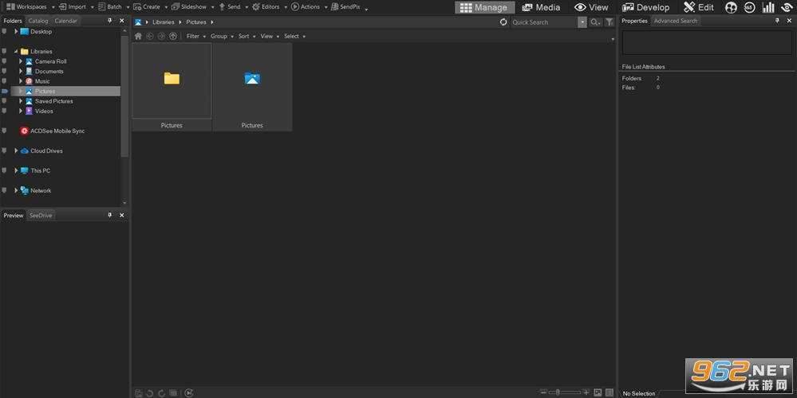The height and width of the screenshot is (398, 797).
Task: Open the Quick Search dropdown arrow
Action: 582,21
